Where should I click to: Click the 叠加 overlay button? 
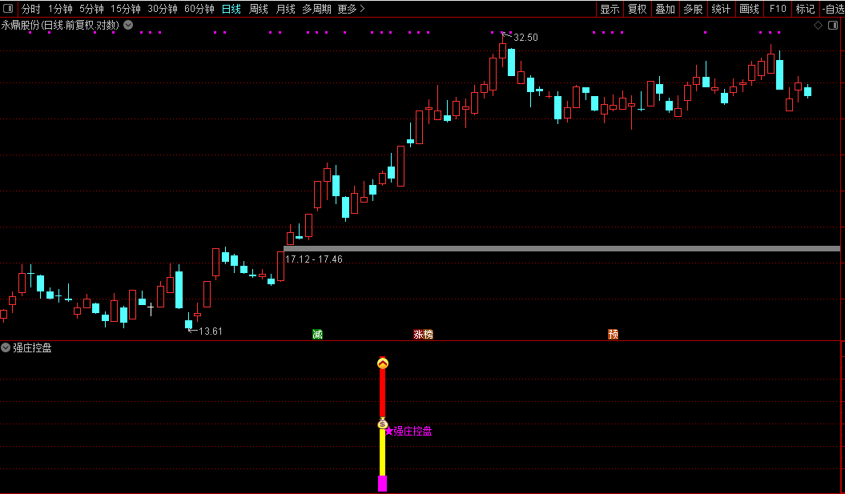(x=665, y=9)
